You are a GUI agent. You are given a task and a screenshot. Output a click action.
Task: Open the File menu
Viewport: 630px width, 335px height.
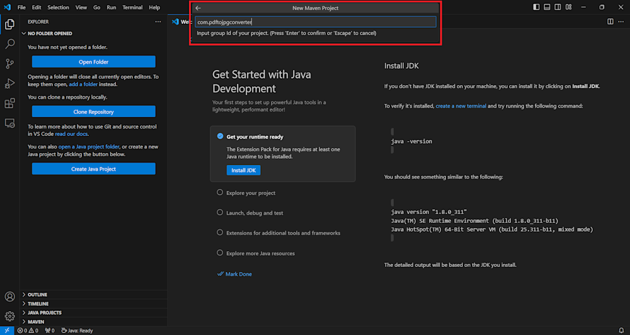(21, 7)
